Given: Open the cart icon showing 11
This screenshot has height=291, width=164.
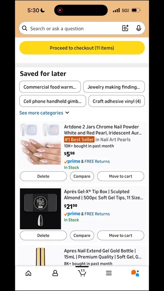Looking at the screenshot, I should tap(82, 273).
